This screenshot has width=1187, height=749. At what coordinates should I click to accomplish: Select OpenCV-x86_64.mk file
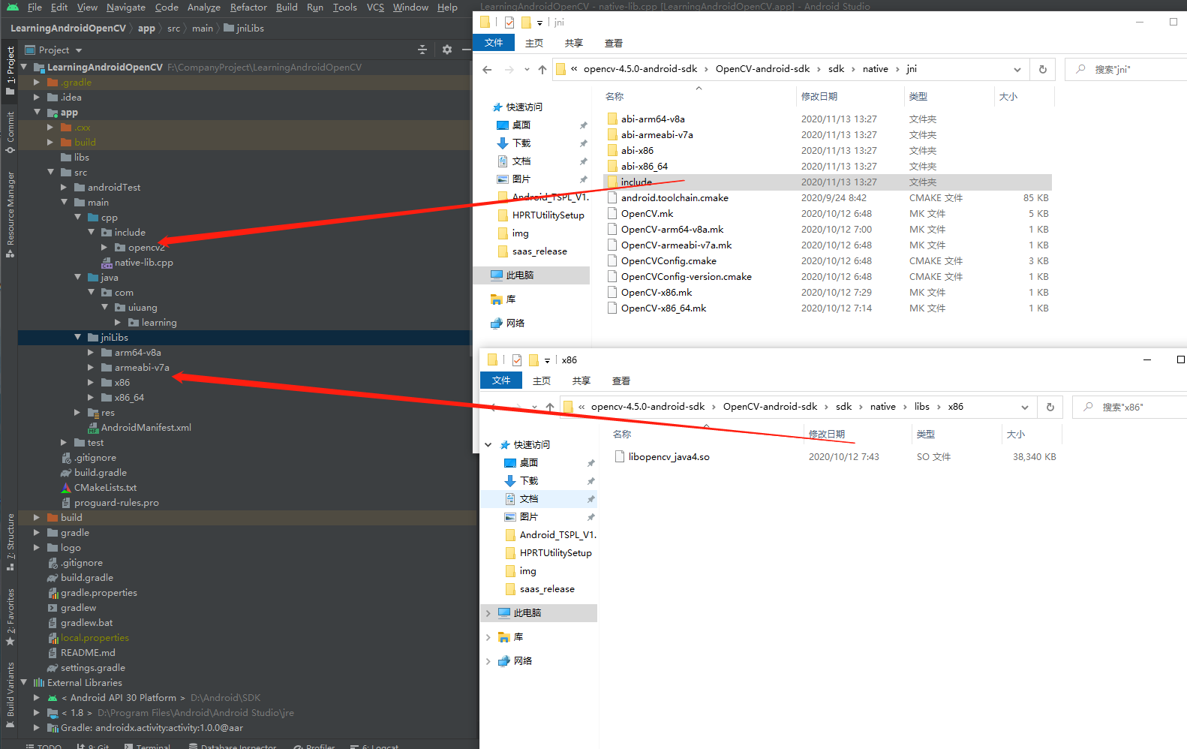click(663, 308)
